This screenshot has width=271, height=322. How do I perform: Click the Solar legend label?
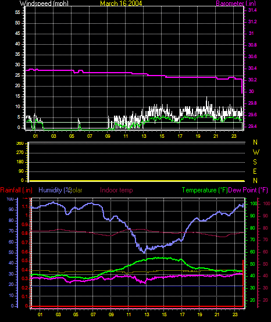click(76, 190)
